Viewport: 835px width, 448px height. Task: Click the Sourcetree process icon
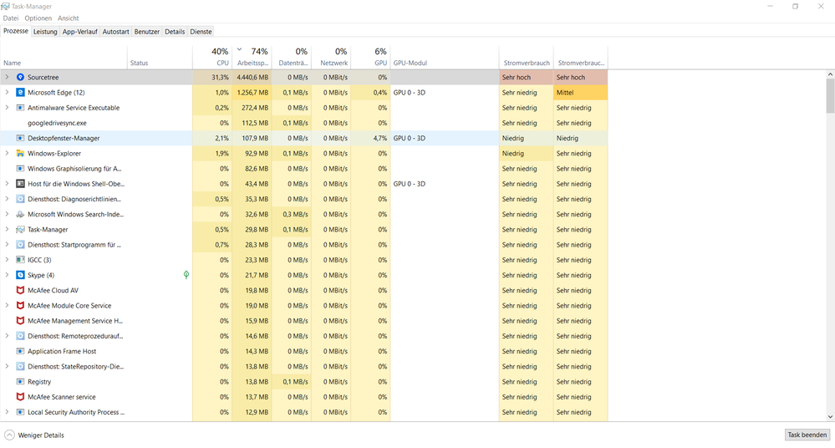point(20,77)
